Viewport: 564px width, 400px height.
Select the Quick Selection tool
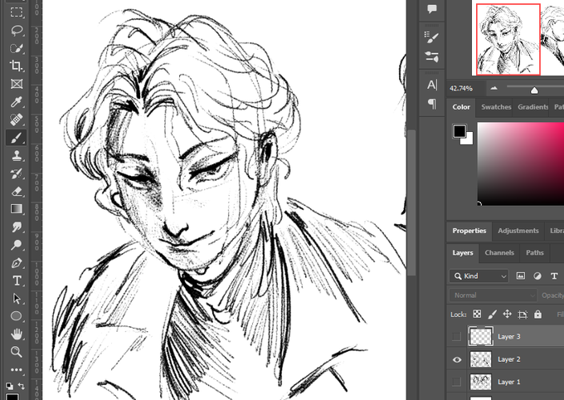(x=17, y=48)
